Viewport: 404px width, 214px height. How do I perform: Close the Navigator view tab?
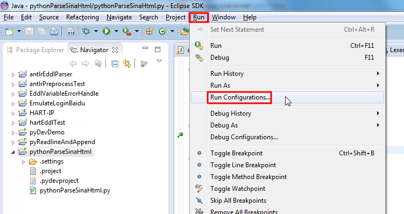115,50
